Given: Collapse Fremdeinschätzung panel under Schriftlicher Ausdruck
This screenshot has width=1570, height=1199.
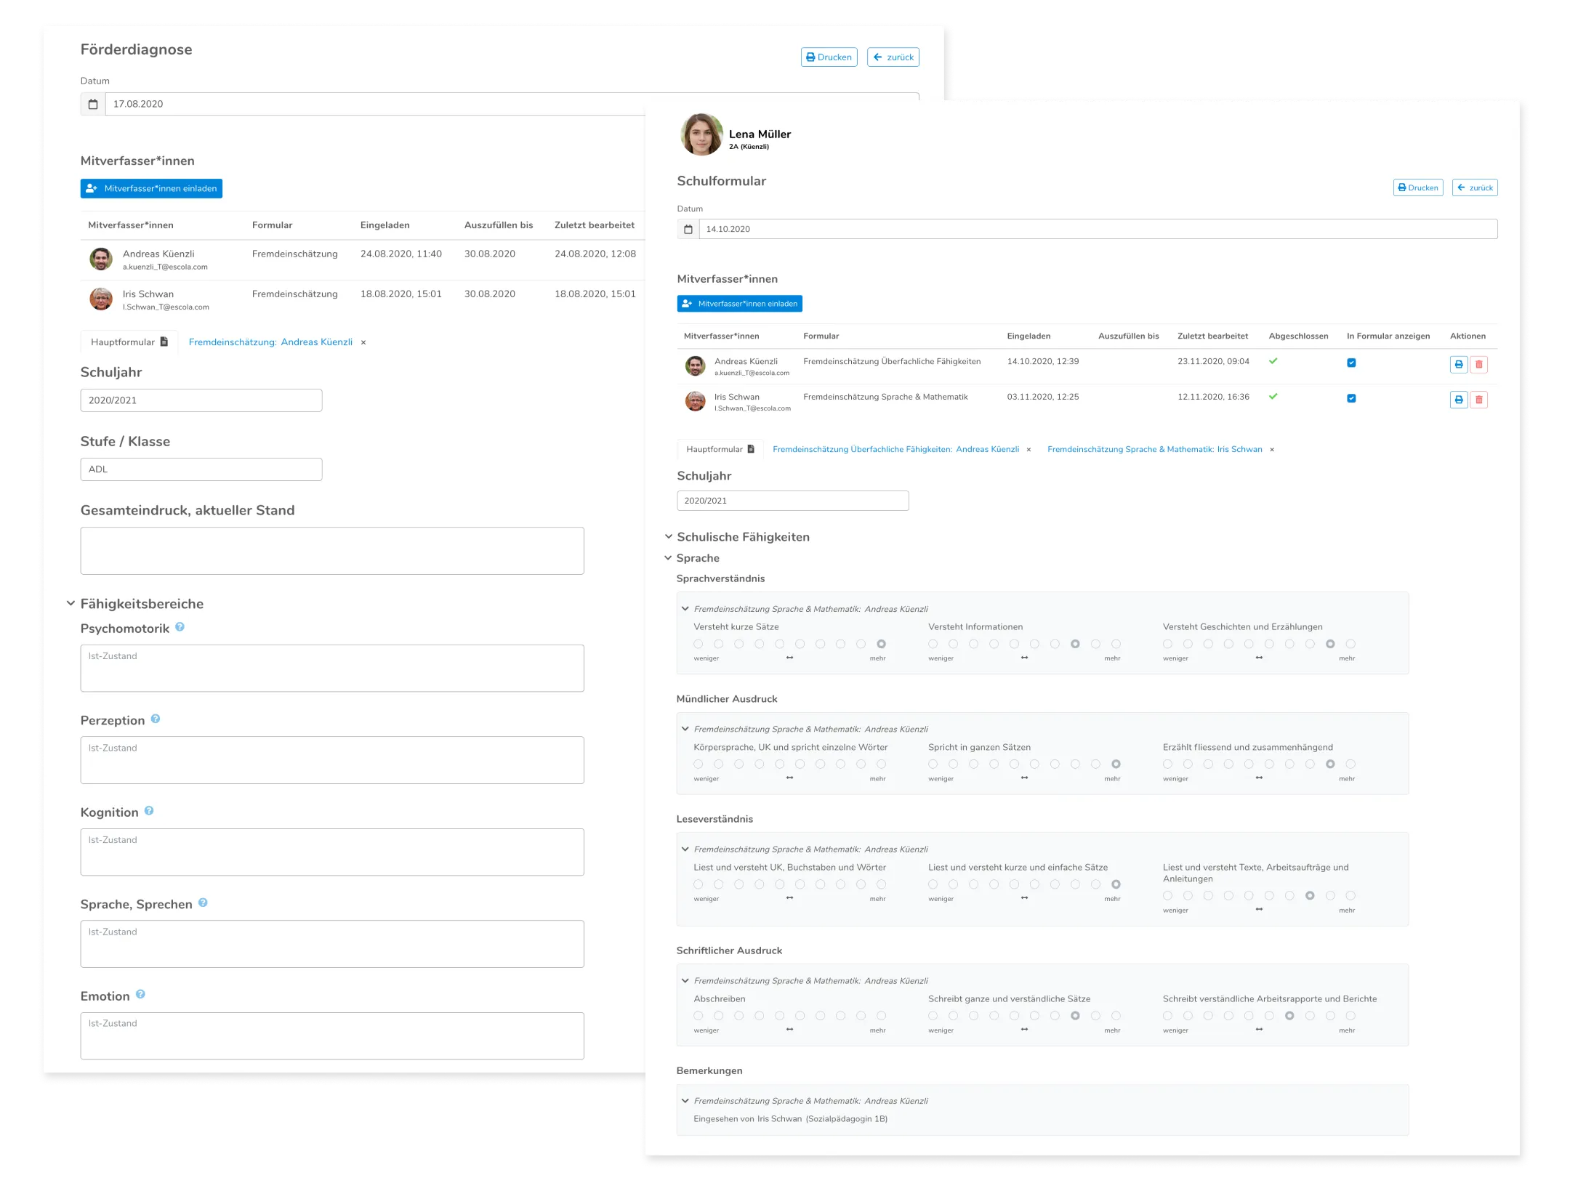Looking at the screenshot, I should (x=685, y=980).
